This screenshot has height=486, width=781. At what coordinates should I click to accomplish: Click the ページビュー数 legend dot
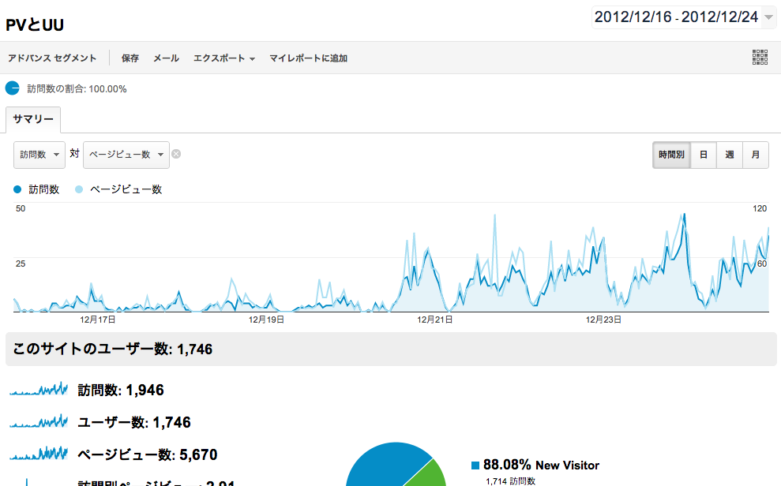tap(79, 189)
